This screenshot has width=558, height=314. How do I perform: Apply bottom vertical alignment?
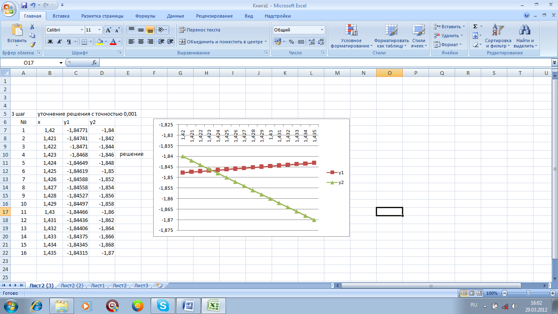click(x=150, y=30)
